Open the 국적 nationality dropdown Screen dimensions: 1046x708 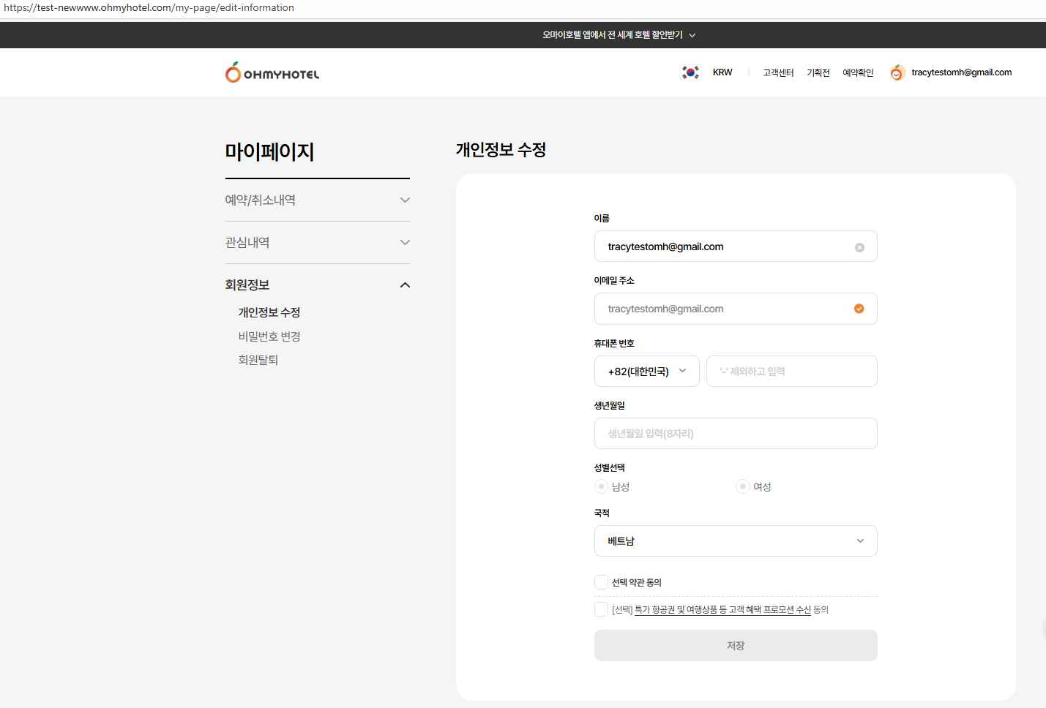click(735, 541)
